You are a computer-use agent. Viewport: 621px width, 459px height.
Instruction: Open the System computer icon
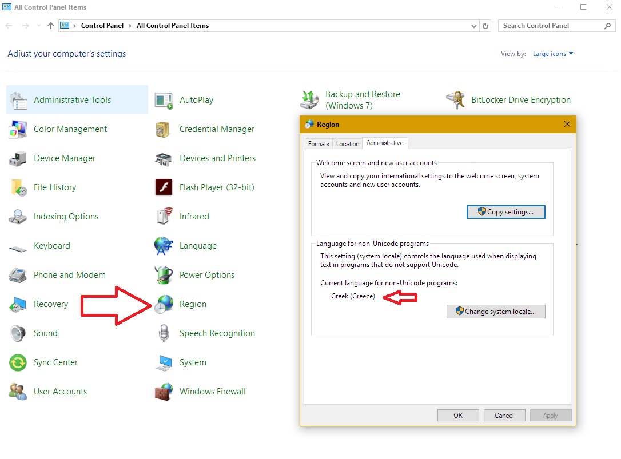[x=164, y=363]
